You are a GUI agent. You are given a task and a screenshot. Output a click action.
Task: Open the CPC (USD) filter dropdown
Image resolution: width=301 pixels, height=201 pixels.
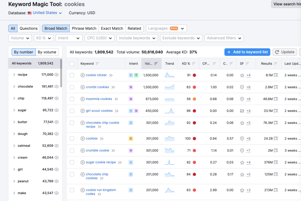(x=99, y=38)
